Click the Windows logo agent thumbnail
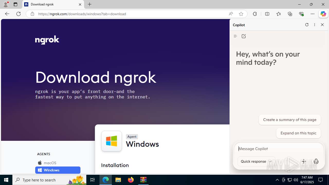 [112, 141]
